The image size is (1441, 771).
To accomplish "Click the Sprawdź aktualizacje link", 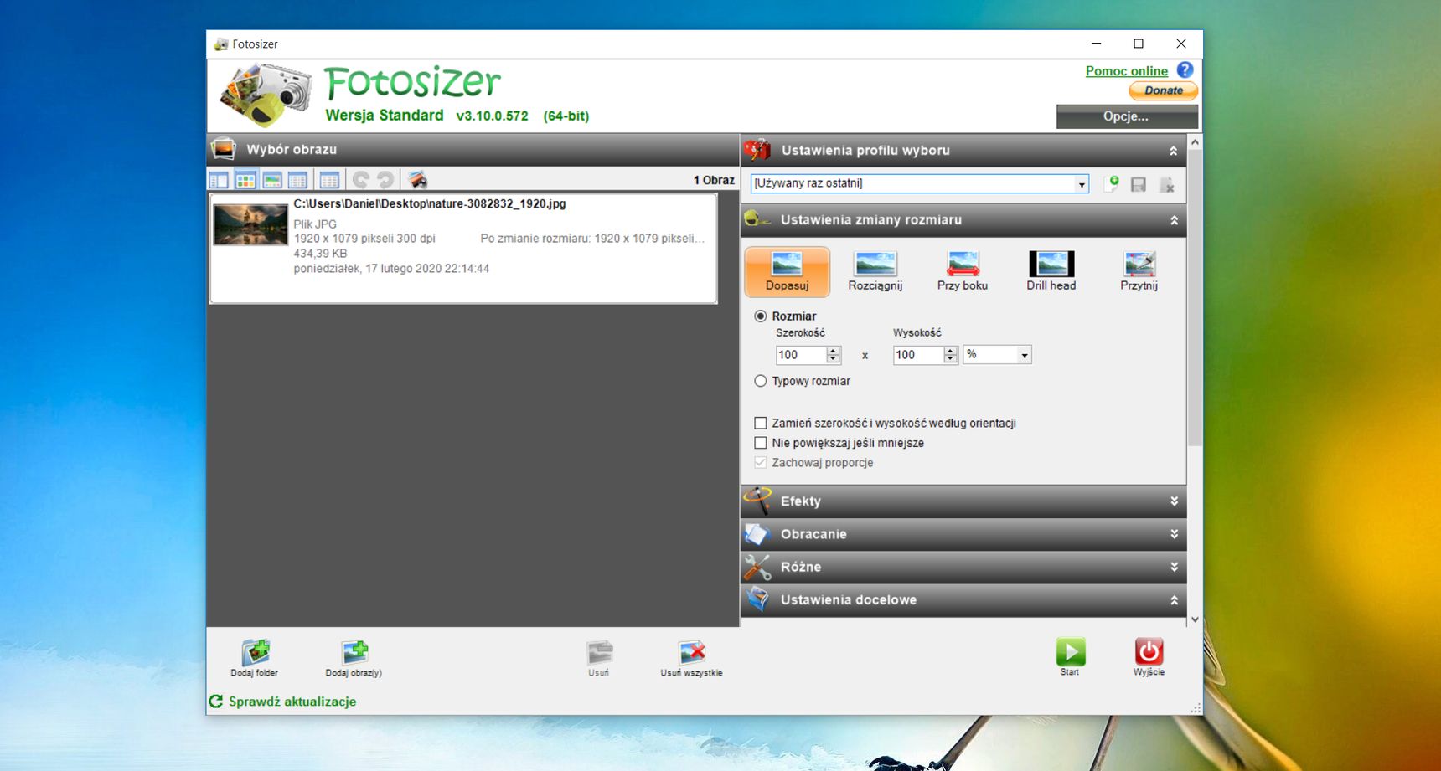I will pos(292,702).
